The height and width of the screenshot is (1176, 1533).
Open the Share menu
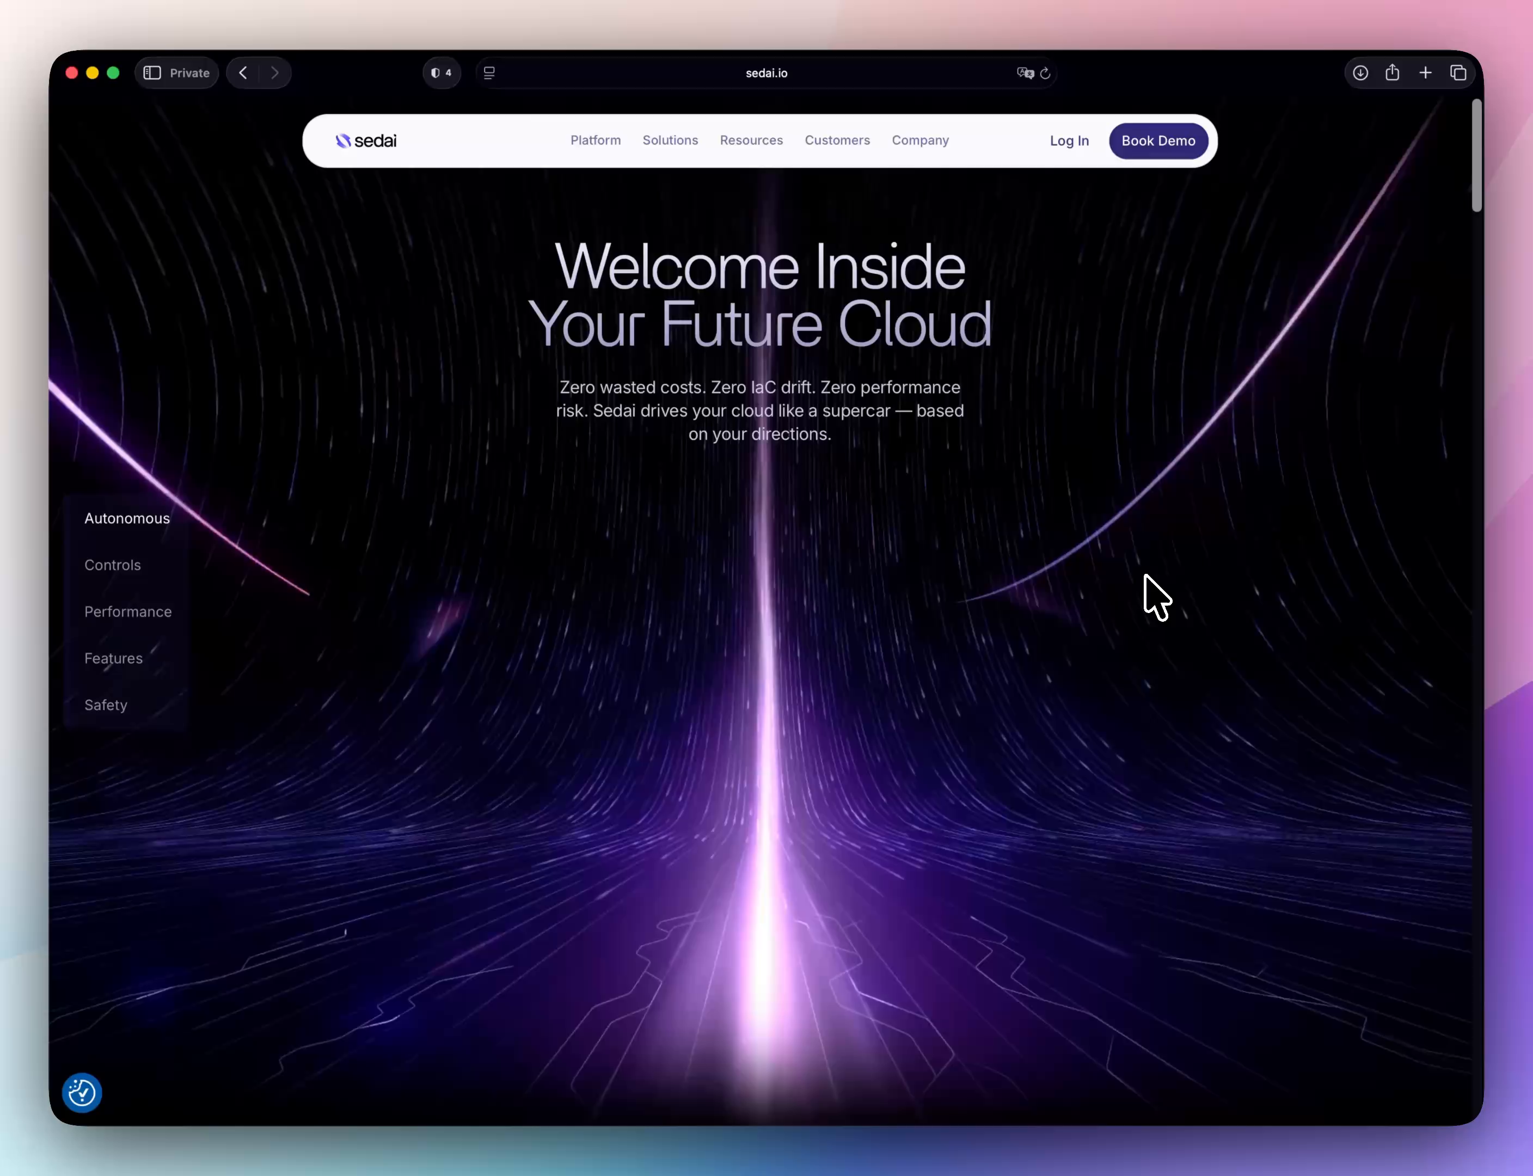(1393, 73)
